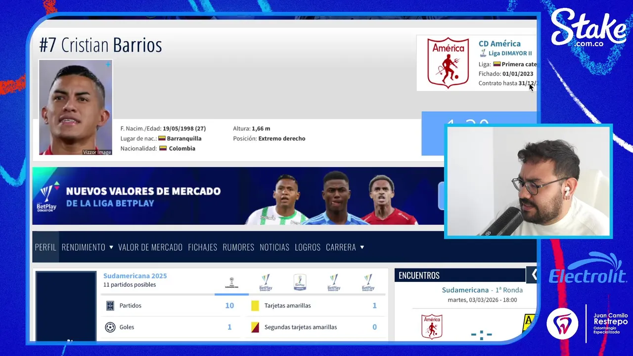Screen dimensions: 633x356
Task: Click the Tarjetas amarillas value 1
Action: (x=374, y=306)
